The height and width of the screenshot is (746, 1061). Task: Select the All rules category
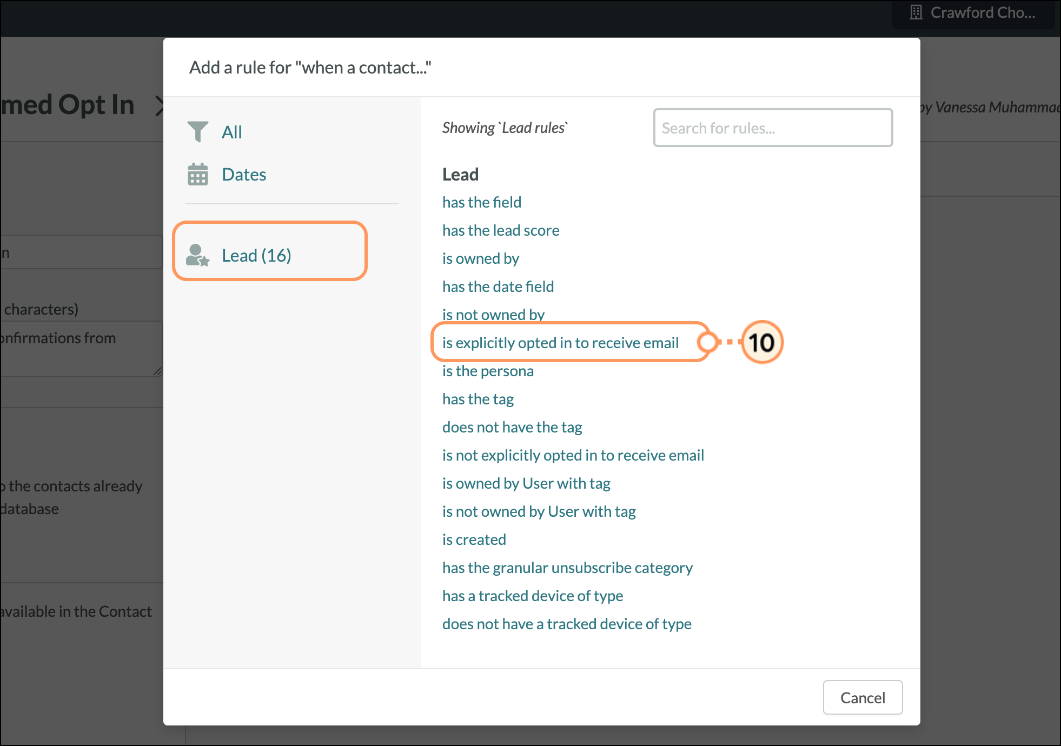231,132
